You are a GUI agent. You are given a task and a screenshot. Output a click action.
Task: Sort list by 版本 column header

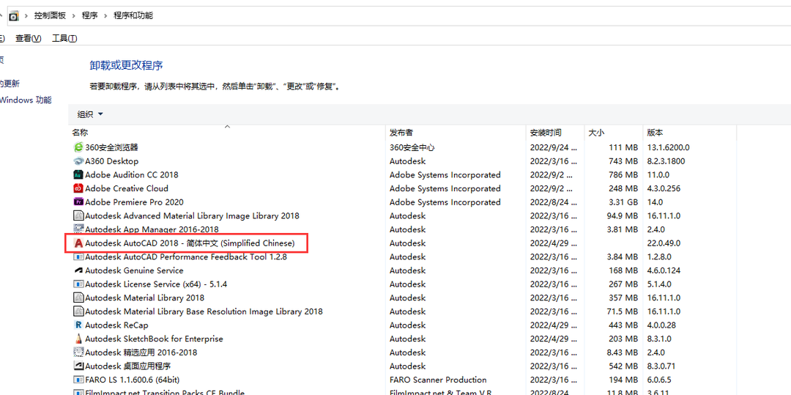655,133
